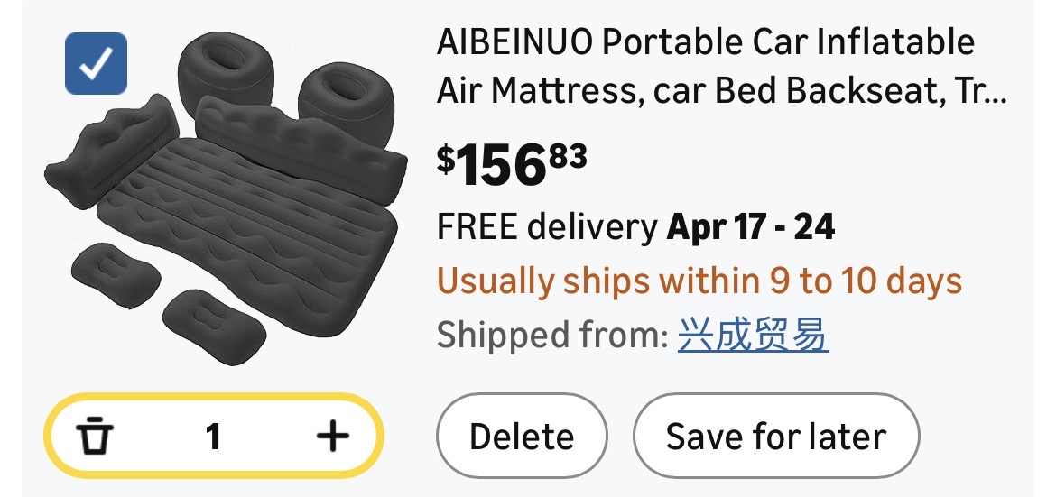This screenshot has width=1056, height=497.
Task: Click the bold Apr 17 - 24 date
Action: tap(751, 227)
